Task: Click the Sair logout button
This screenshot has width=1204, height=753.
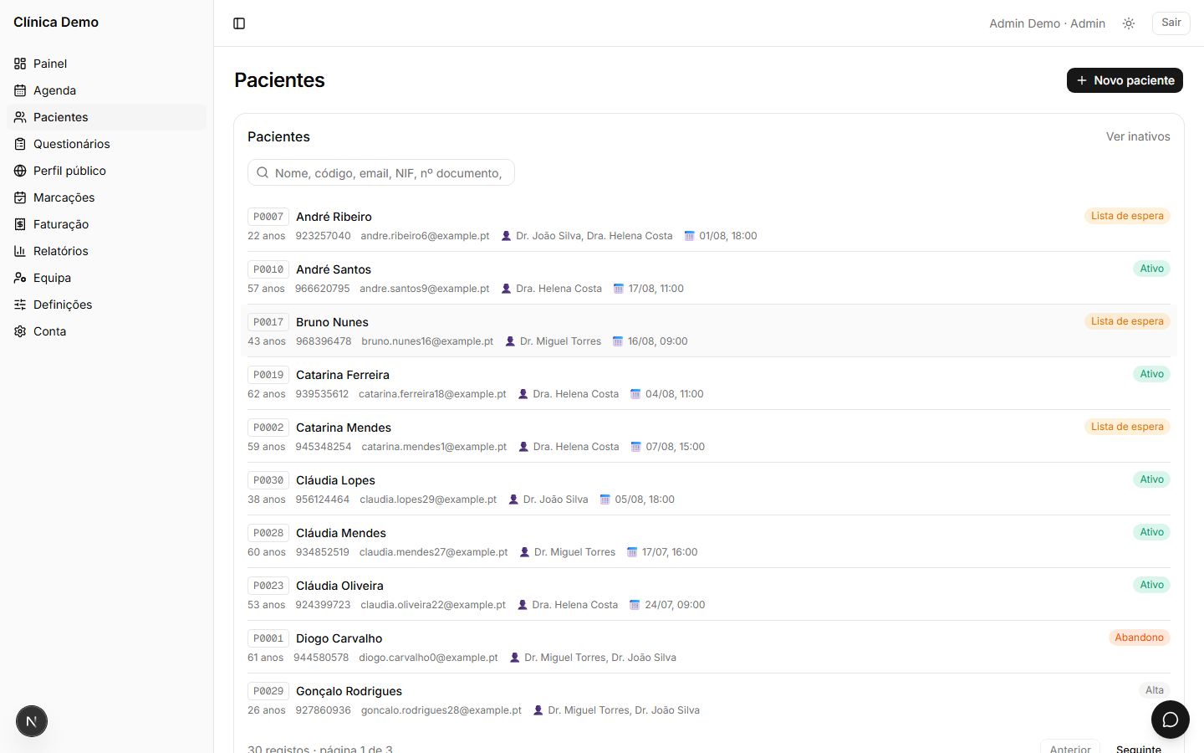Action: [1171, 23]
